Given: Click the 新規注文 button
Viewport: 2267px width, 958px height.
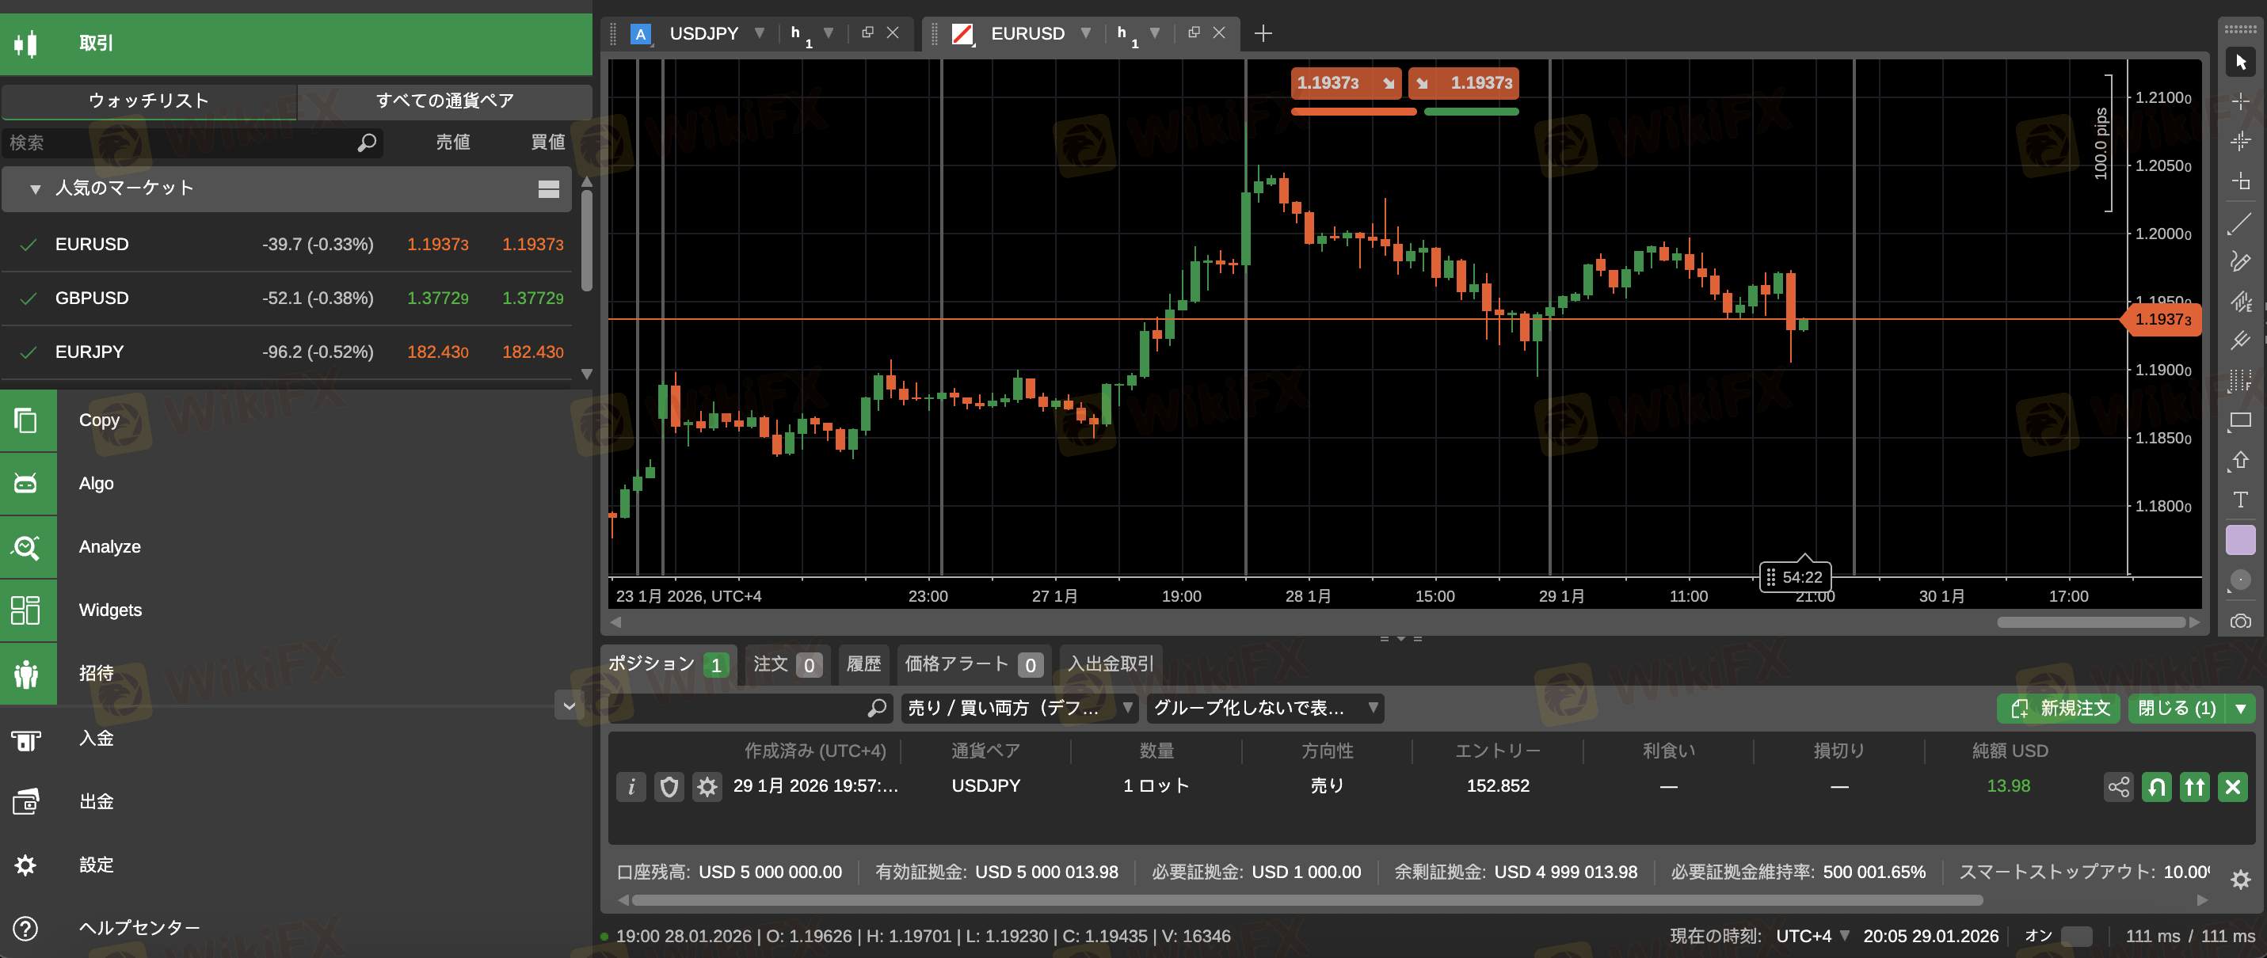Looking at the screenshot, I should tap(2059, 708).
